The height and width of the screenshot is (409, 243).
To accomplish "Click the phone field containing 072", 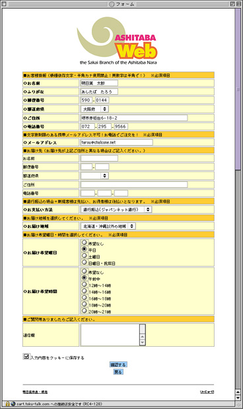I will [88, 126].
